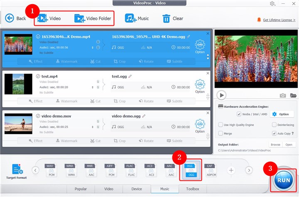Select M4R AAC format
This screenshot has width=299, height=197.
pyautogui.click(x=91, y=170)
